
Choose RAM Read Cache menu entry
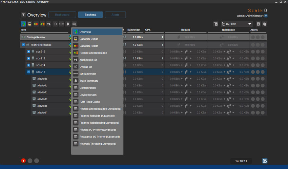click(x=97, y=102)
